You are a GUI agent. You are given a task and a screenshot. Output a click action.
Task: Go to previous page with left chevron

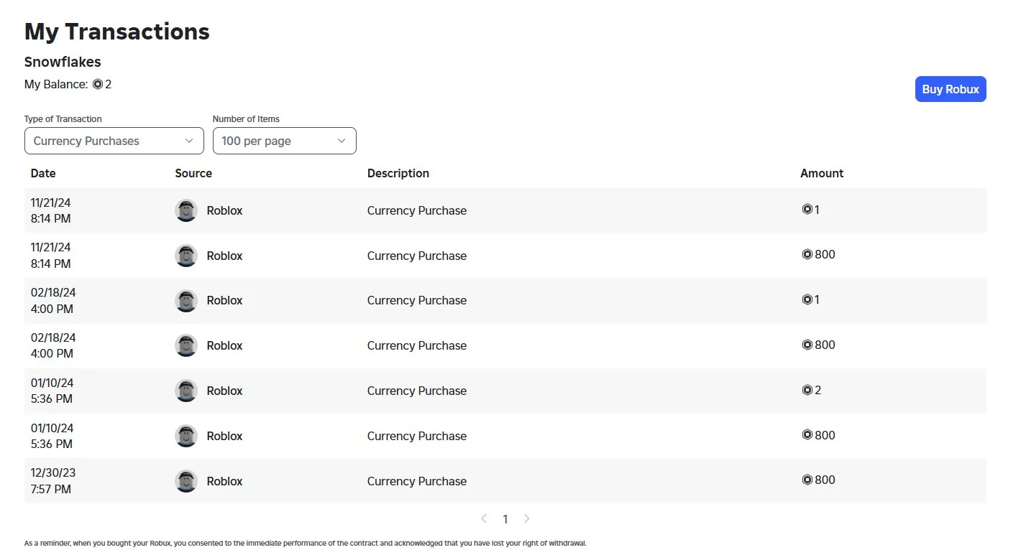pos(484,518)
